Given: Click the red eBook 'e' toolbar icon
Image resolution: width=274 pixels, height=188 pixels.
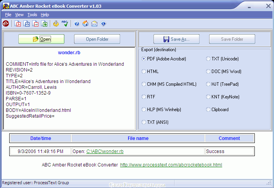Looking at the screenshot, I should click(6, 23).
